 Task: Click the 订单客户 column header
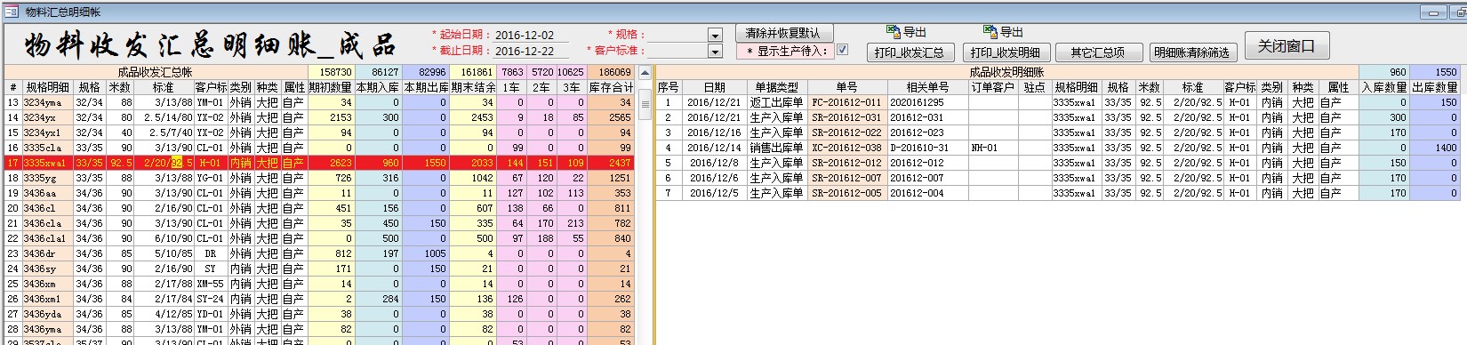(993, 87)
